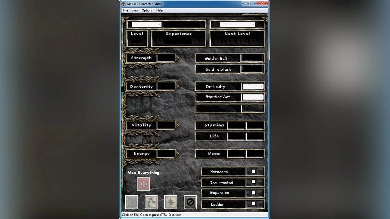Click the Diablo II title bar app icon

(x=123, y=4)
